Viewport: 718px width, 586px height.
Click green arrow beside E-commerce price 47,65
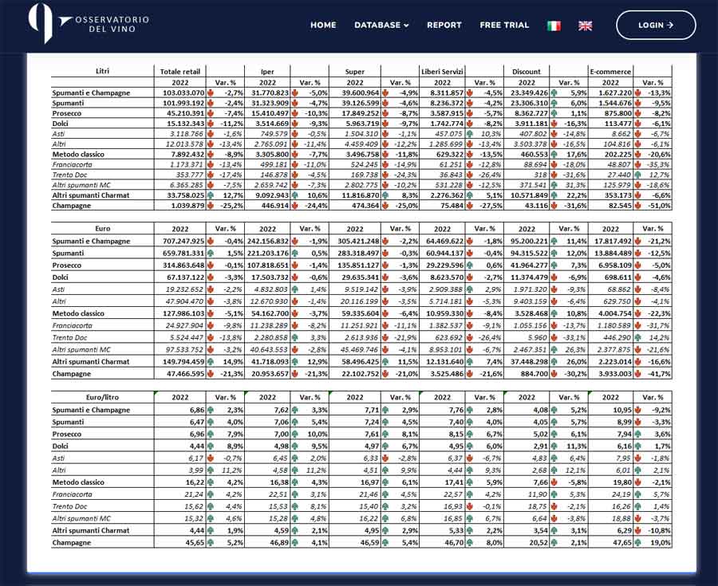638,542
